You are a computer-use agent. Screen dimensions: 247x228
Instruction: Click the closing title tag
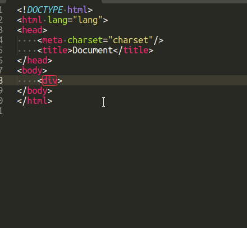tap(133, 51)
